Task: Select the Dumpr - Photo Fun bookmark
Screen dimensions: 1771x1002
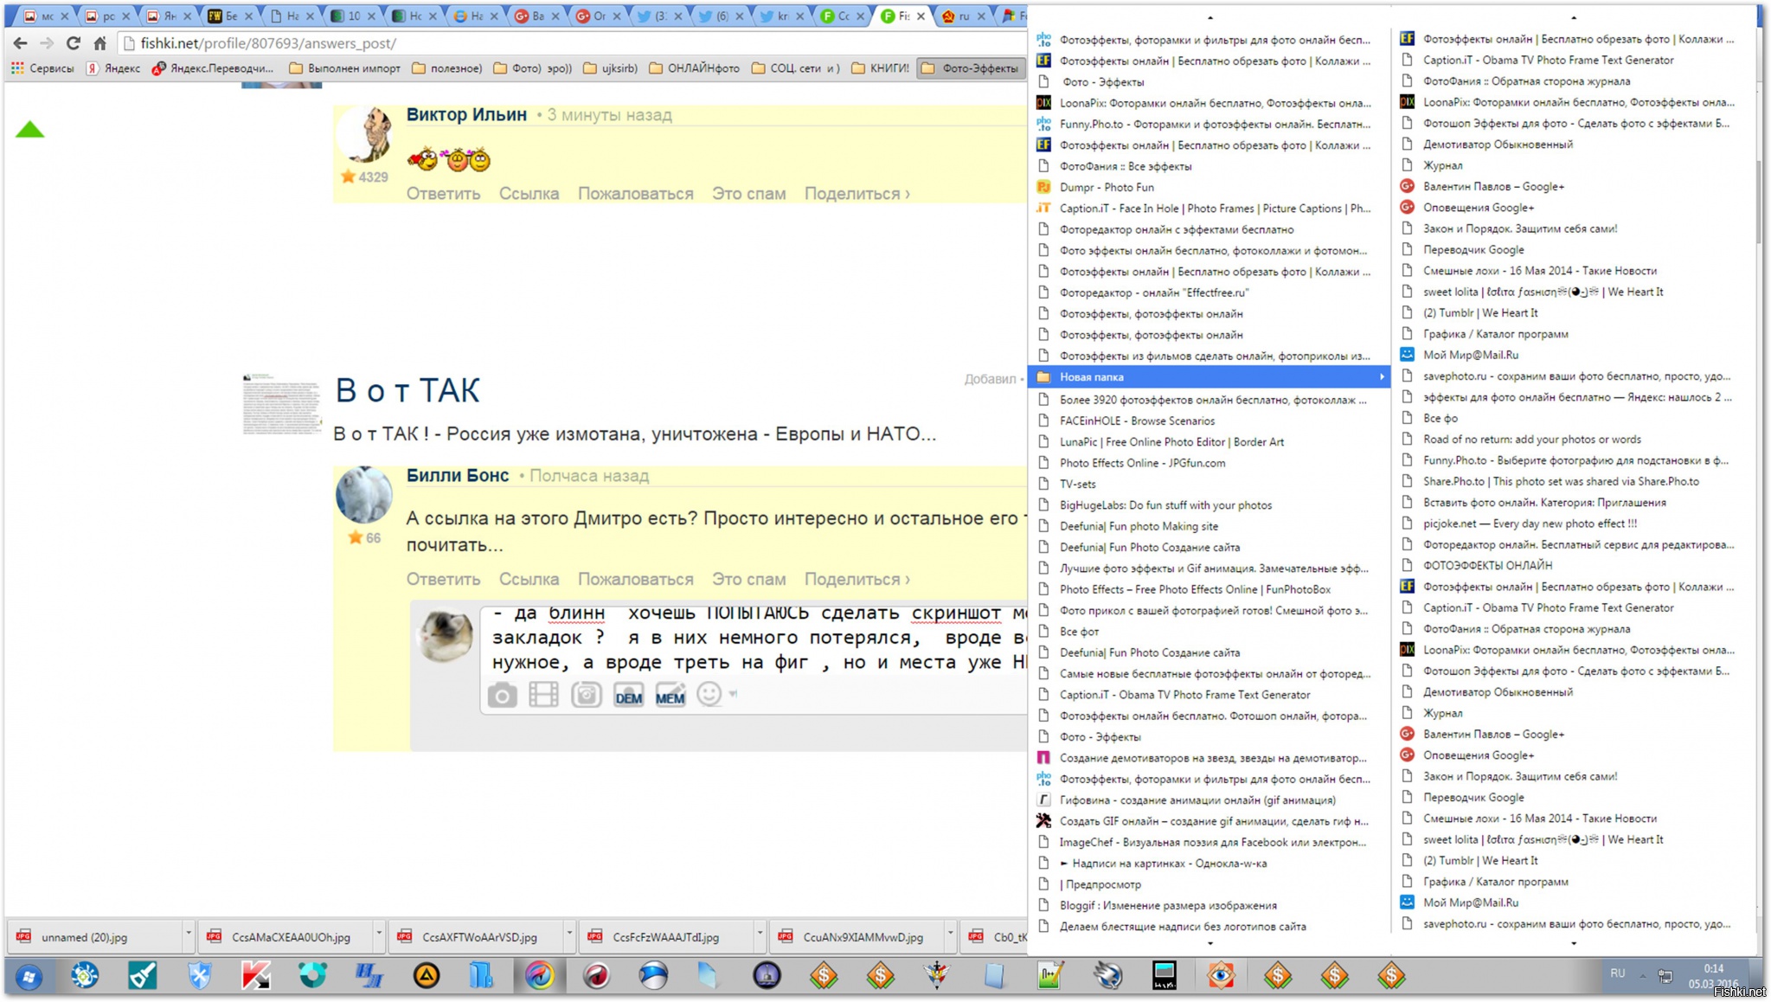Action: coord(1107,187)
